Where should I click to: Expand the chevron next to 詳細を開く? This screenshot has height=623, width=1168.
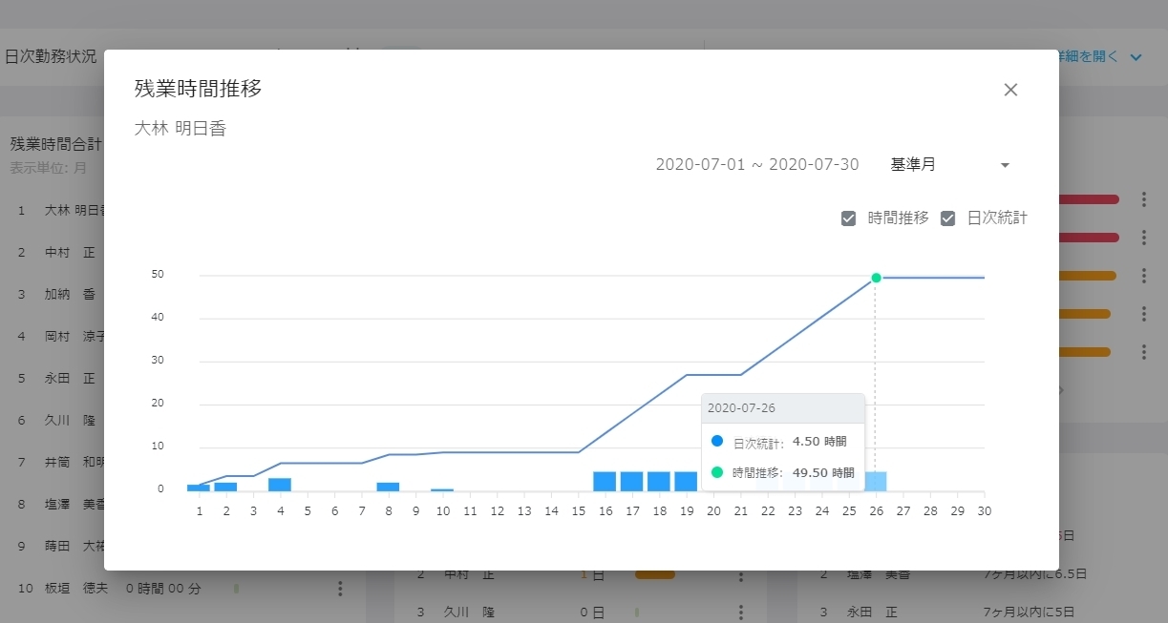click(1136, 57)
